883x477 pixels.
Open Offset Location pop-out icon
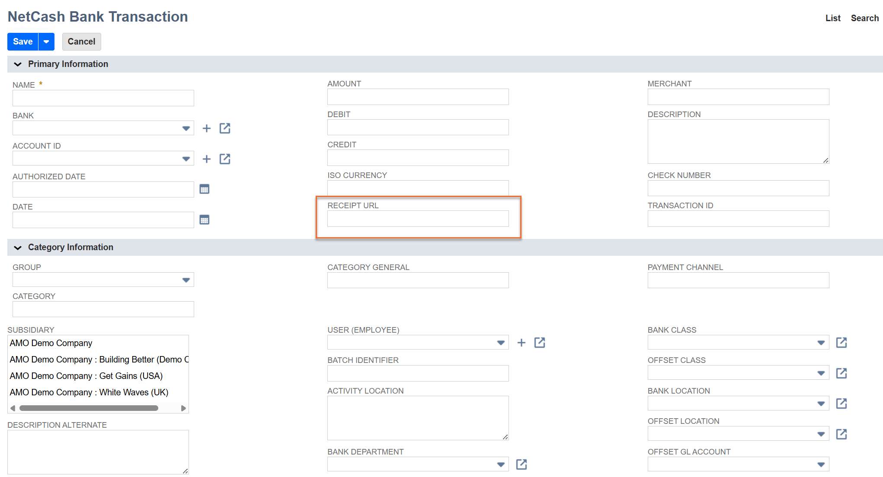pos(841,434)
